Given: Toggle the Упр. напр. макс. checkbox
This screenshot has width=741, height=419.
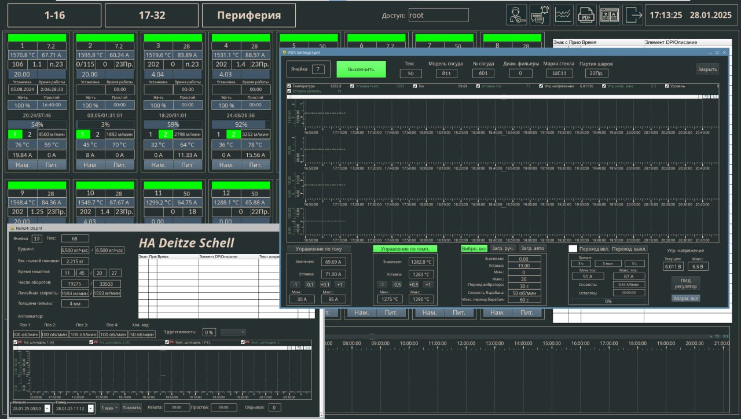Looking at the screenshot, I should tap(604, 86).
